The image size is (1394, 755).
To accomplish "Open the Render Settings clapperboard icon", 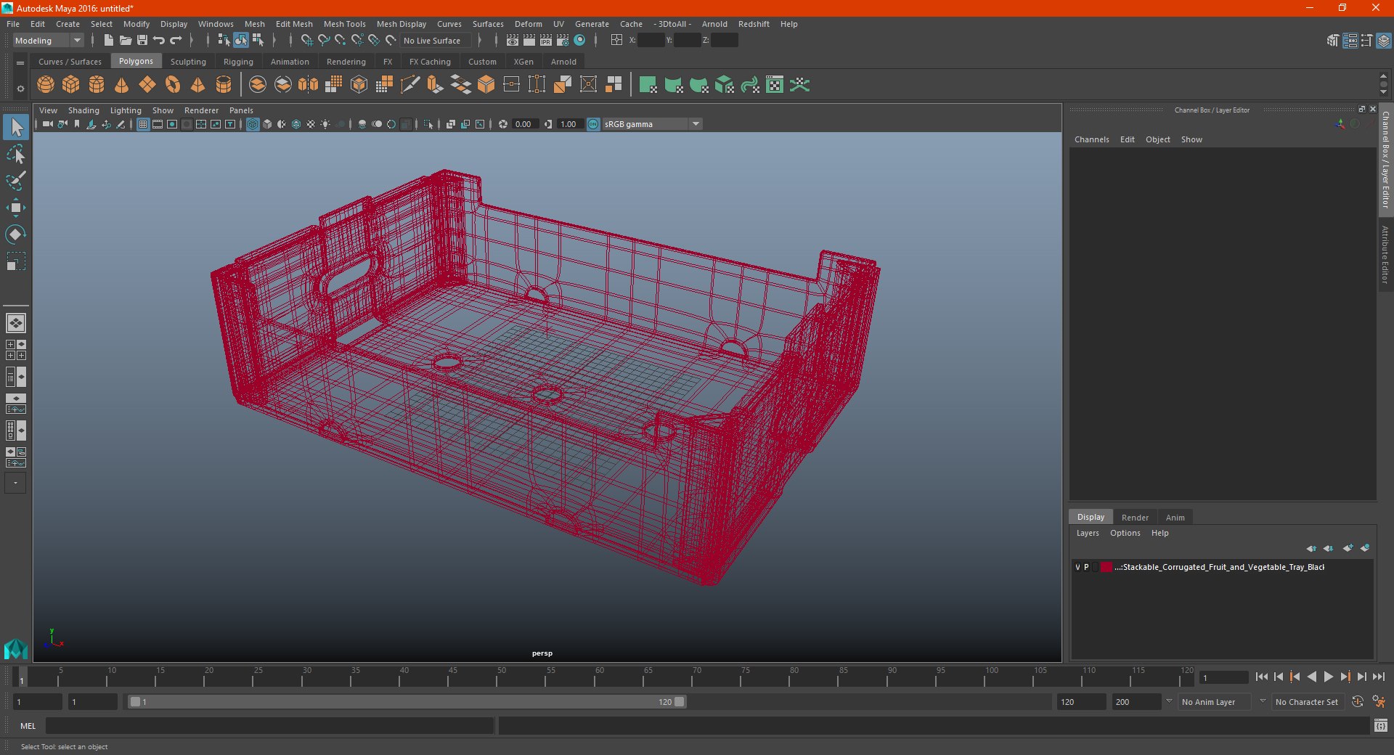I will pos(563,41).
